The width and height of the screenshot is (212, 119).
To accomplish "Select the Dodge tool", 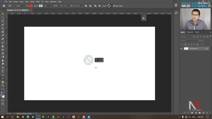I will pos(3,64).
